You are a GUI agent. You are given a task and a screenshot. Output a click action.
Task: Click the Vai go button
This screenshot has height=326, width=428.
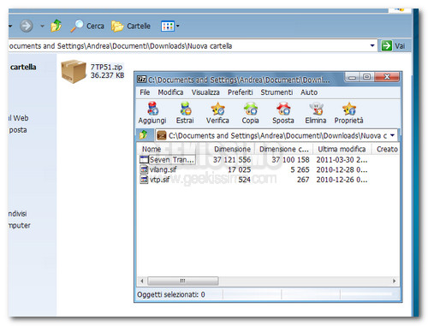394,45
